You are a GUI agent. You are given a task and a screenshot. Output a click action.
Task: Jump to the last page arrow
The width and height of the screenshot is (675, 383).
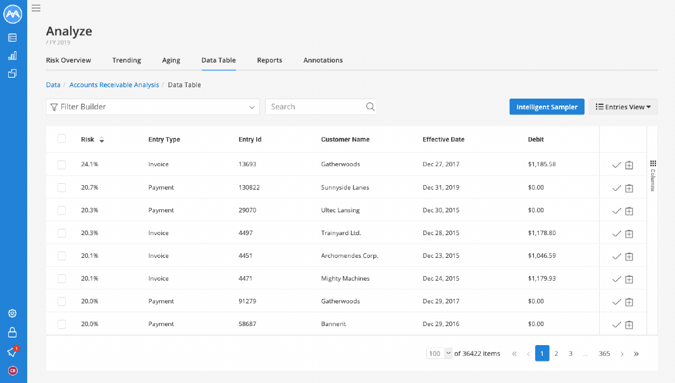point(636,354)
